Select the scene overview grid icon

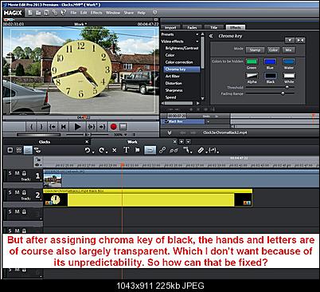[x=19, y=150]
